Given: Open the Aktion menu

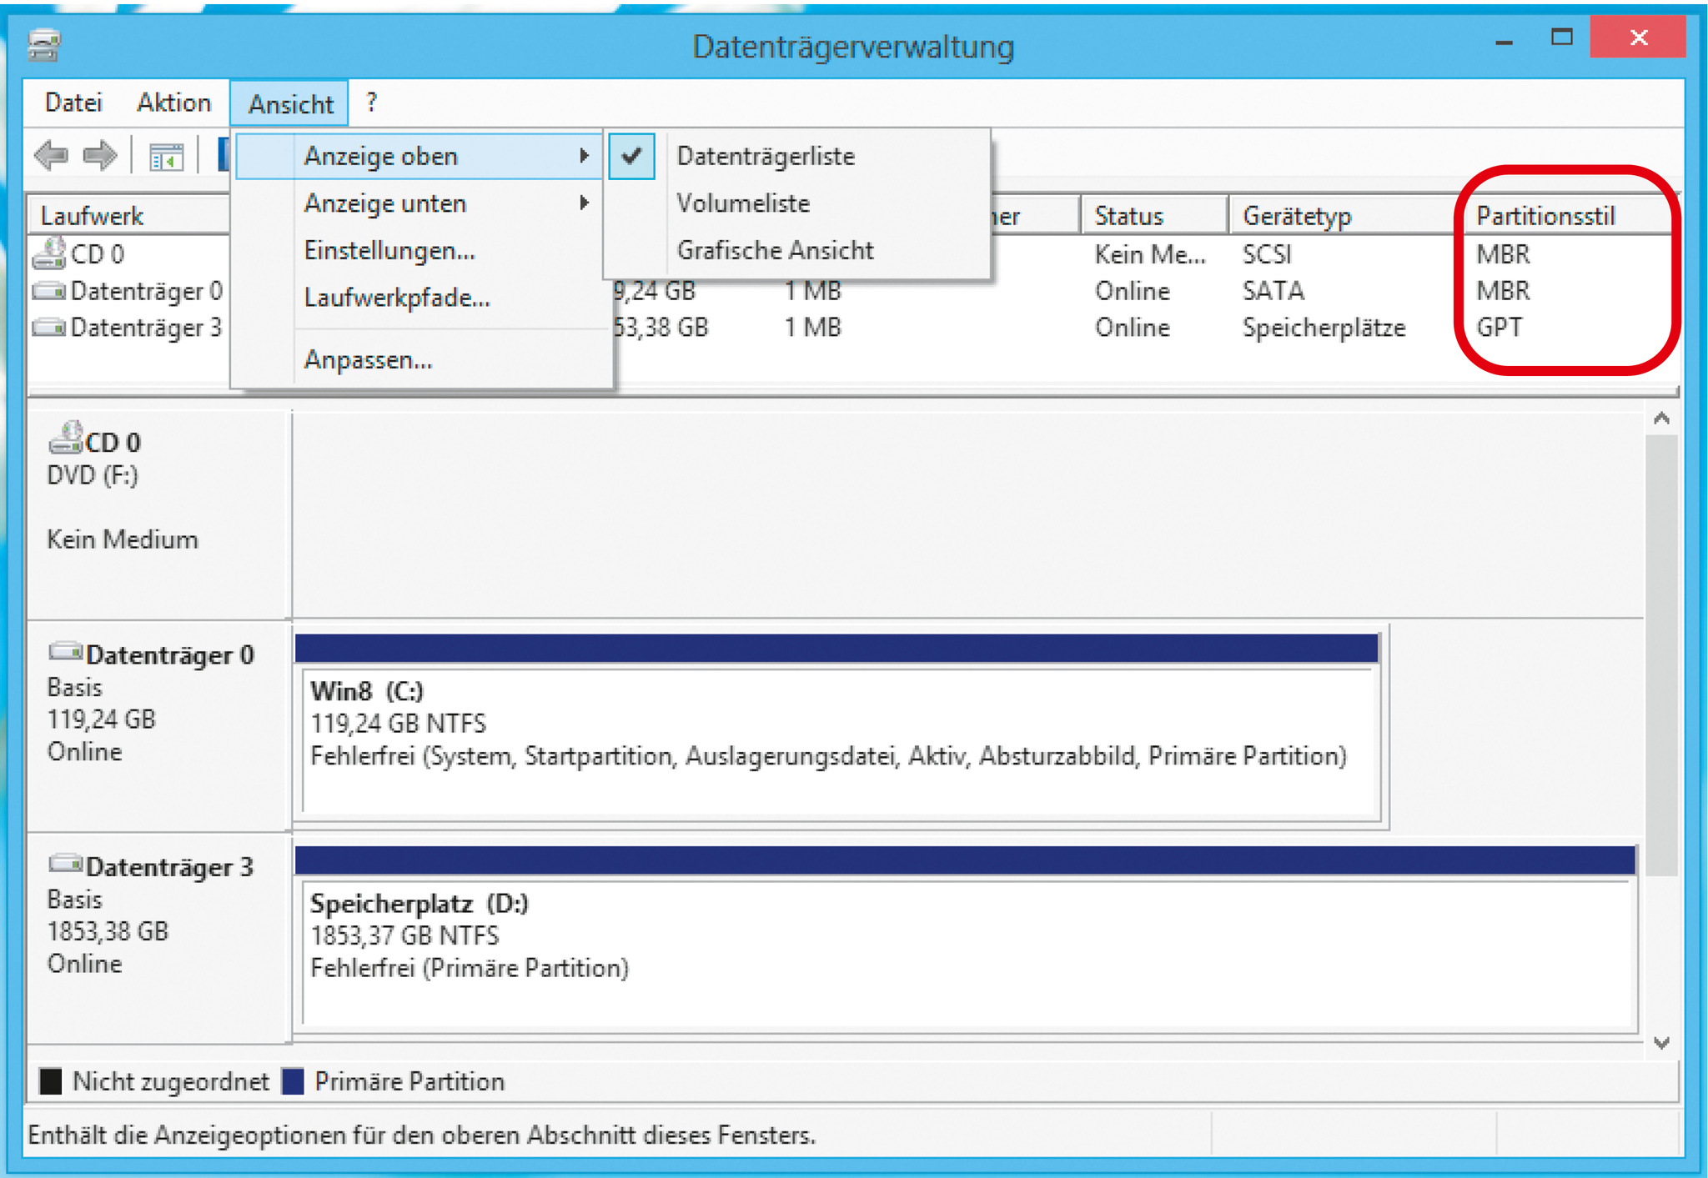Looking at the screenshot, I should [173, 103].
